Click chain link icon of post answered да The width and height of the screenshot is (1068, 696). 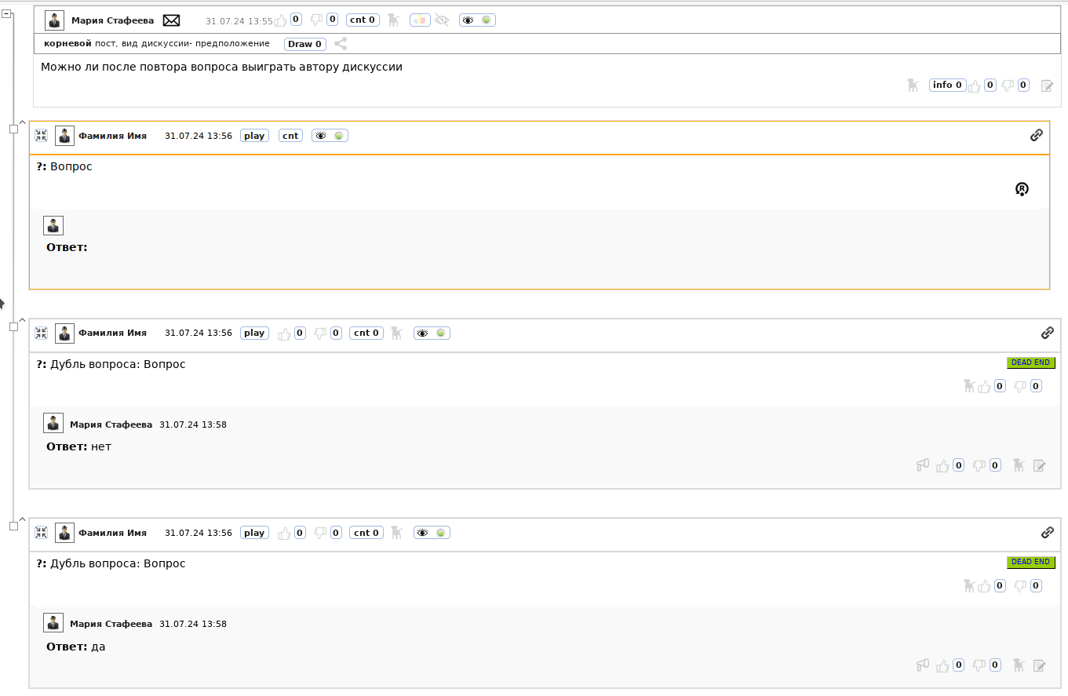point(1048,532)
